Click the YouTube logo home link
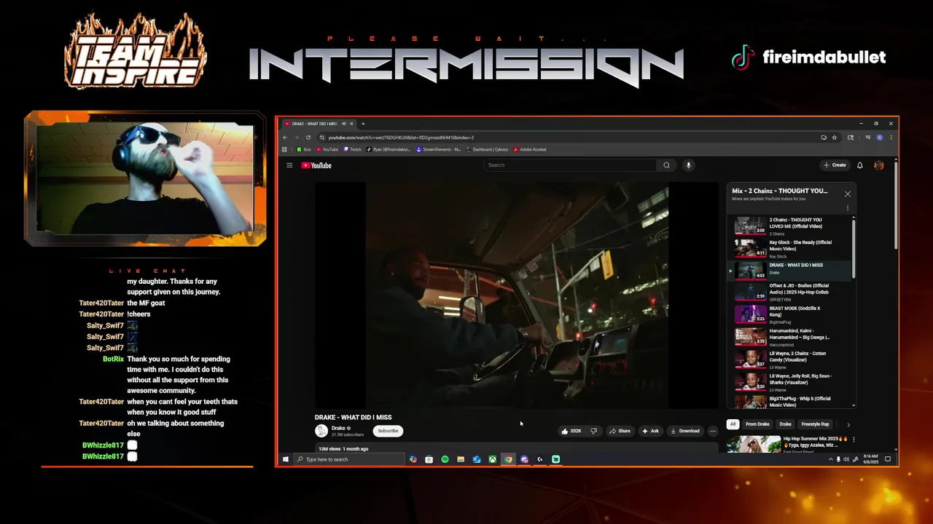Screen dimensions: 933x524 tap(316, 165)
